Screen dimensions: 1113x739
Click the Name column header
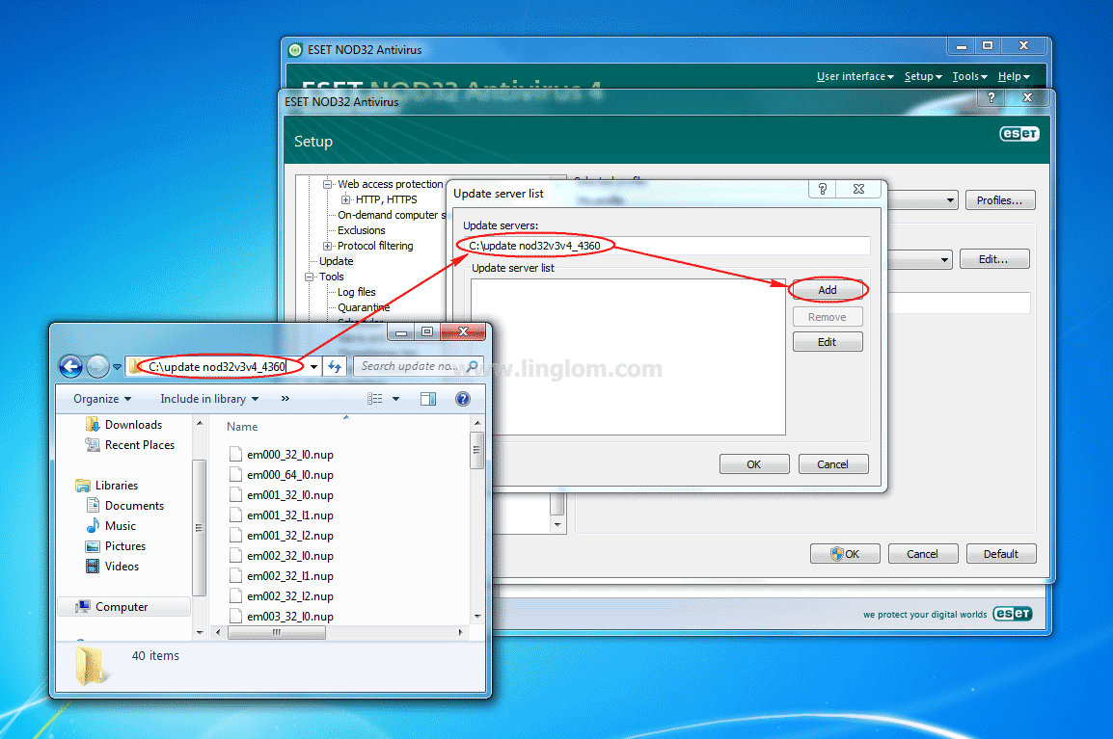(x=242, y=426)
